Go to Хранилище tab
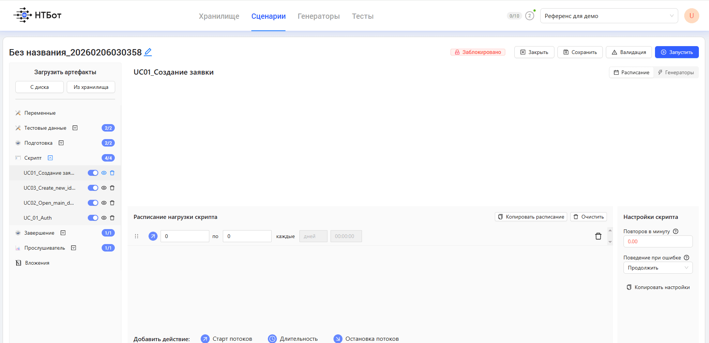This screenshot has width=709, height=343. click(219, 16)
